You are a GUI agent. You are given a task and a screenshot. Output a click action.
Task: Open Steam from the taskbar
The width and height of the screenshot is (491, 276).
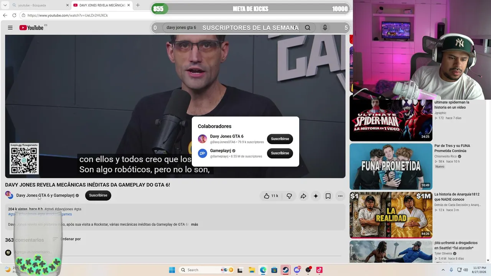coord(285,270)
